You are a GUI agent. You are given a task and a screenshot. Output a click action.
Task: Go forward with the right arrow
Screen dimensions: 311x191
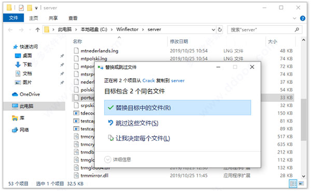pyautogui.click(x=21, y=30)
